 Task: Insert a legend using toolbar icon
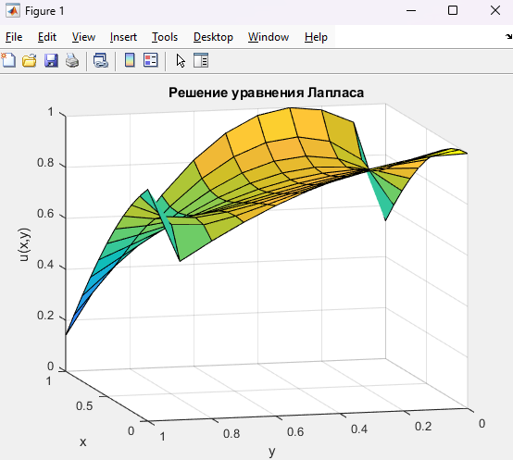click(x=151, y=60)
